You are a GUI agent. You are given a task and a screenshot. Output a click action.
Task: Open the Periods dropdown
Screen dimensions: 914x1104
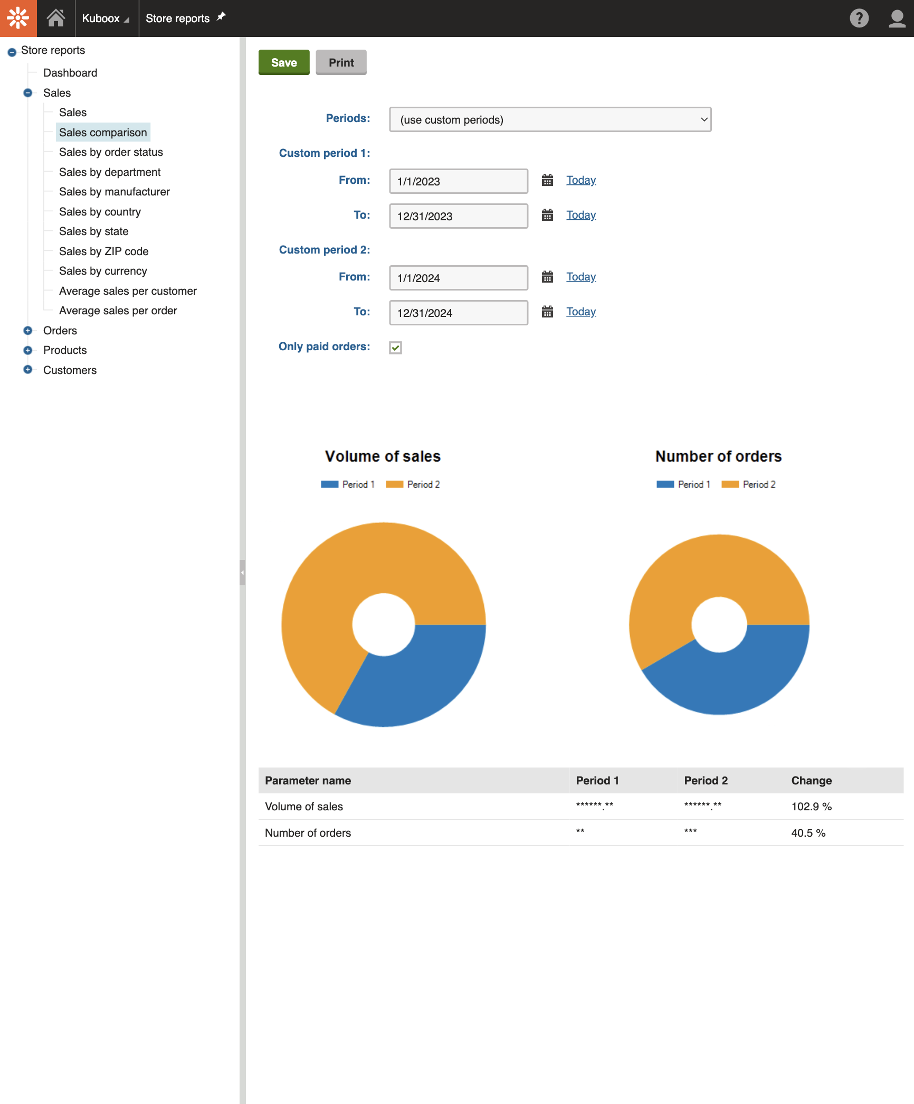[x=550, y=120]
